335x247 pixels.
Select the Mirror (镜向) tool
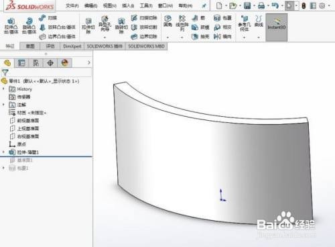click(x=222, y=36)
